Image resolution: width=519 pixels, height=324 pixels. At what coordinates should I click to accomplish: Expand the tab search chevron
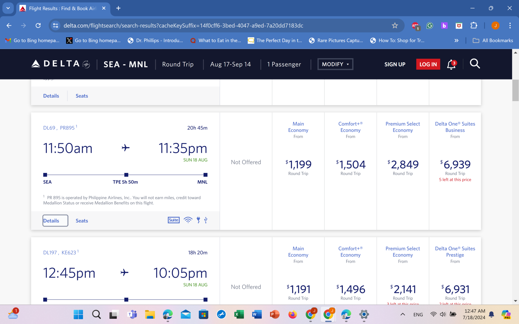8,8
